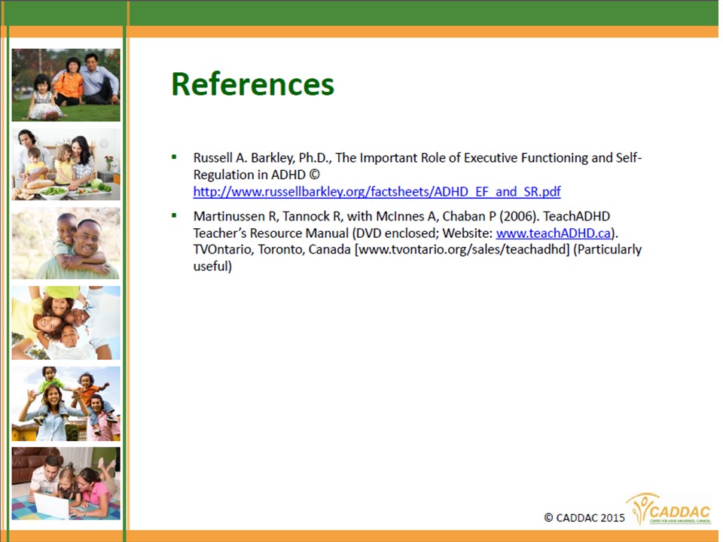This screenshot has width=723, height=542.
Task: Select the kids on parents' shoulders photo
Action: [66, 403]
